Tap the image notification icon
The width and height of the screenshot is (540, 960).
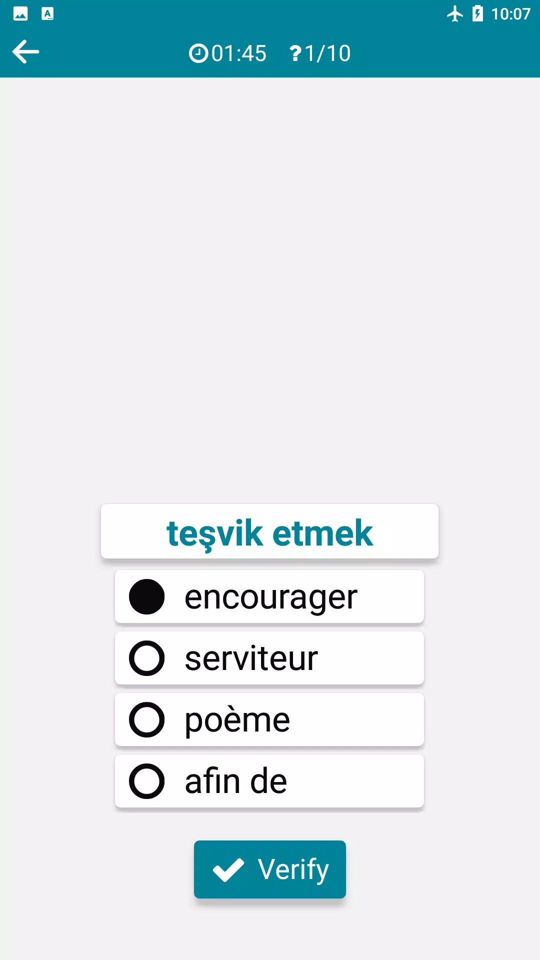point(20,13)
